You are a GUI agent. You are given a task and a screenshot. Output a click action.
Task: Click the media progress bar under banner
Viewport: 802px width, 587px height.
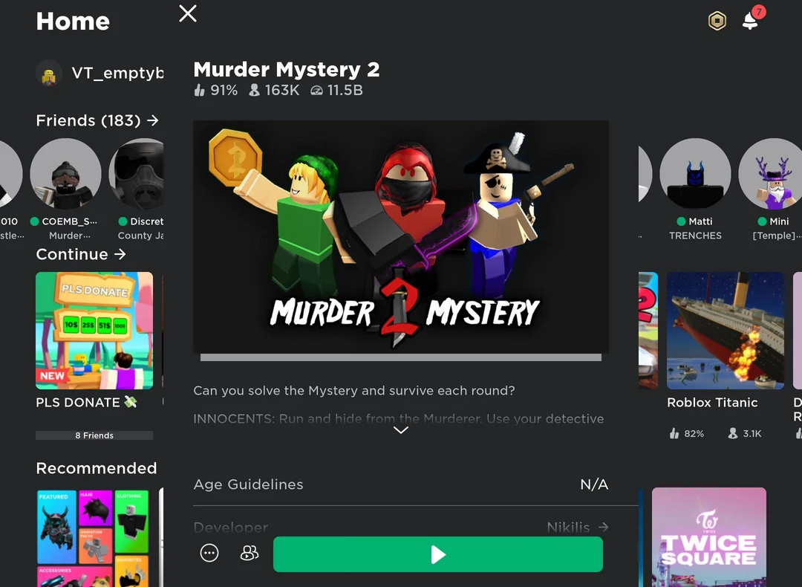(401, 357)
